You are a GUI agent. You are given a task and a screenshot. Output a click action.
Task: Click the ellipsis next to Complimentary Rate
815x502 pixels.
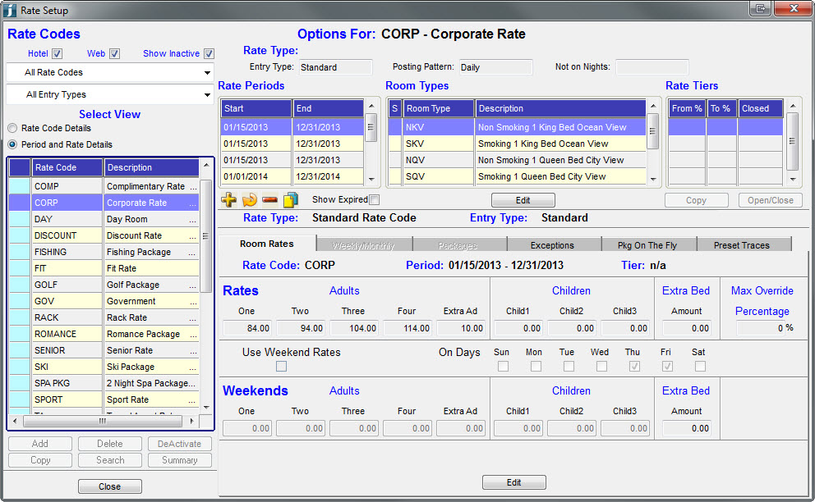(x=193, y=186)
